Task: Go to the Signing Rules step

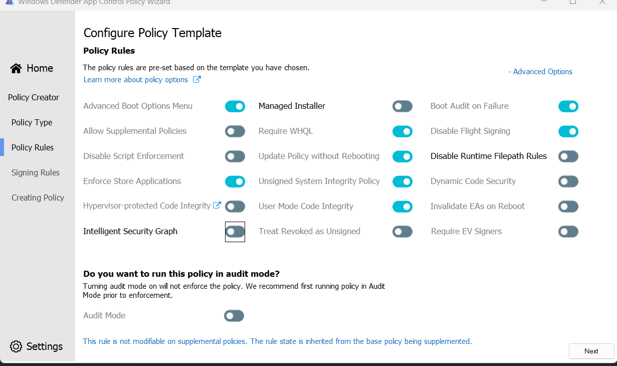Action: [x=35, y=172]
